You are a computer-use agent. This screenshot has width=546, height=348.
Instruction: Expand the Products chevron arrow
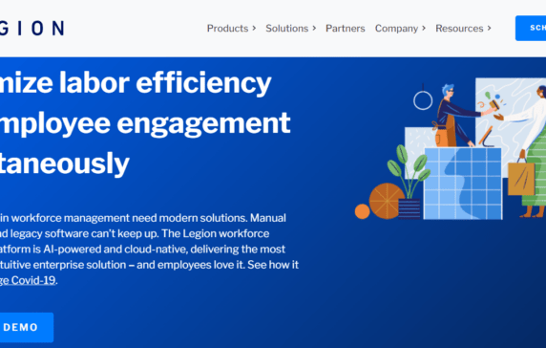[x=254, y=28]
